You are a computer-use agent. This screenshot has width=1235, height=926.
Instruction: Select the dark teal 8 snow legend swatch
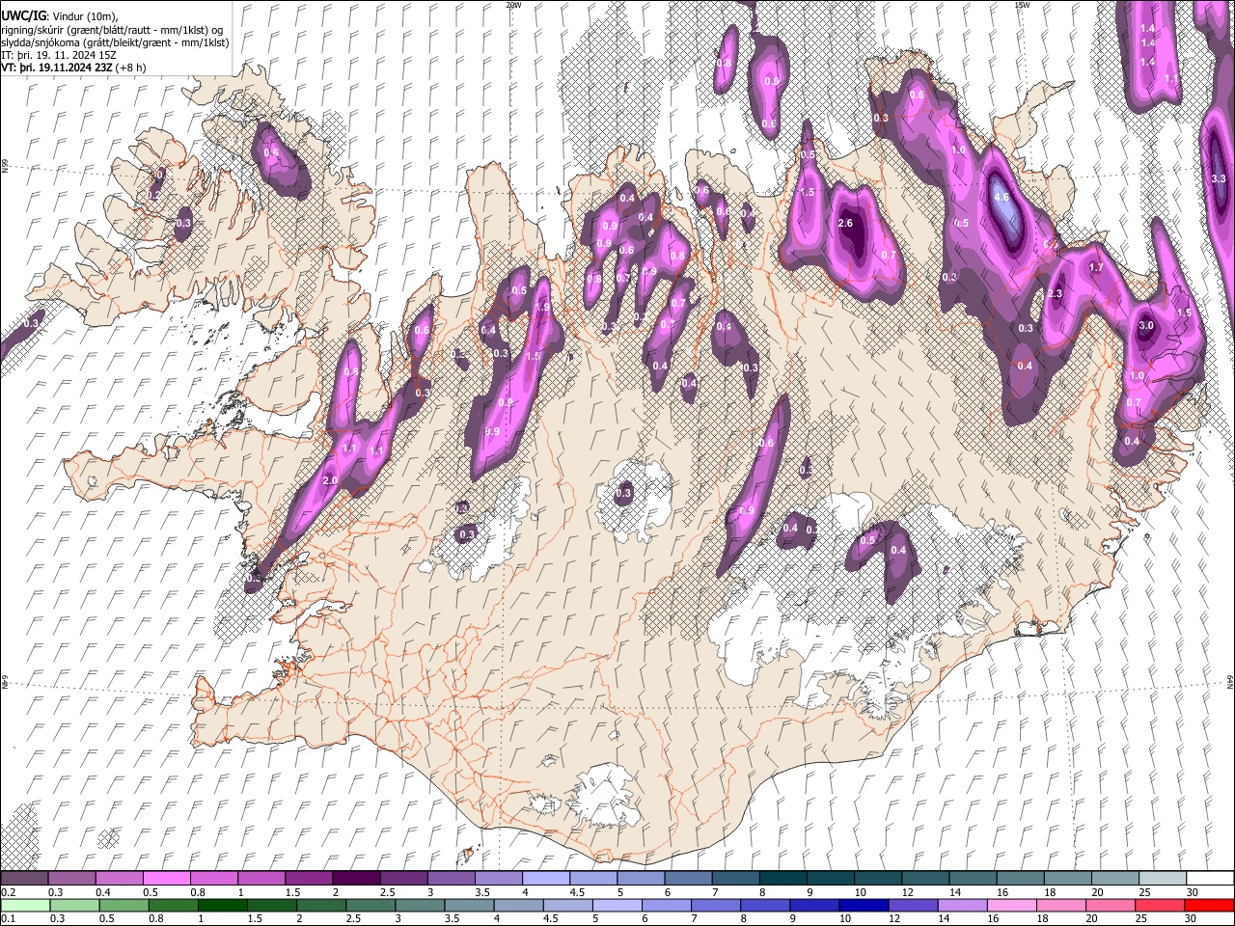point(782,878)
